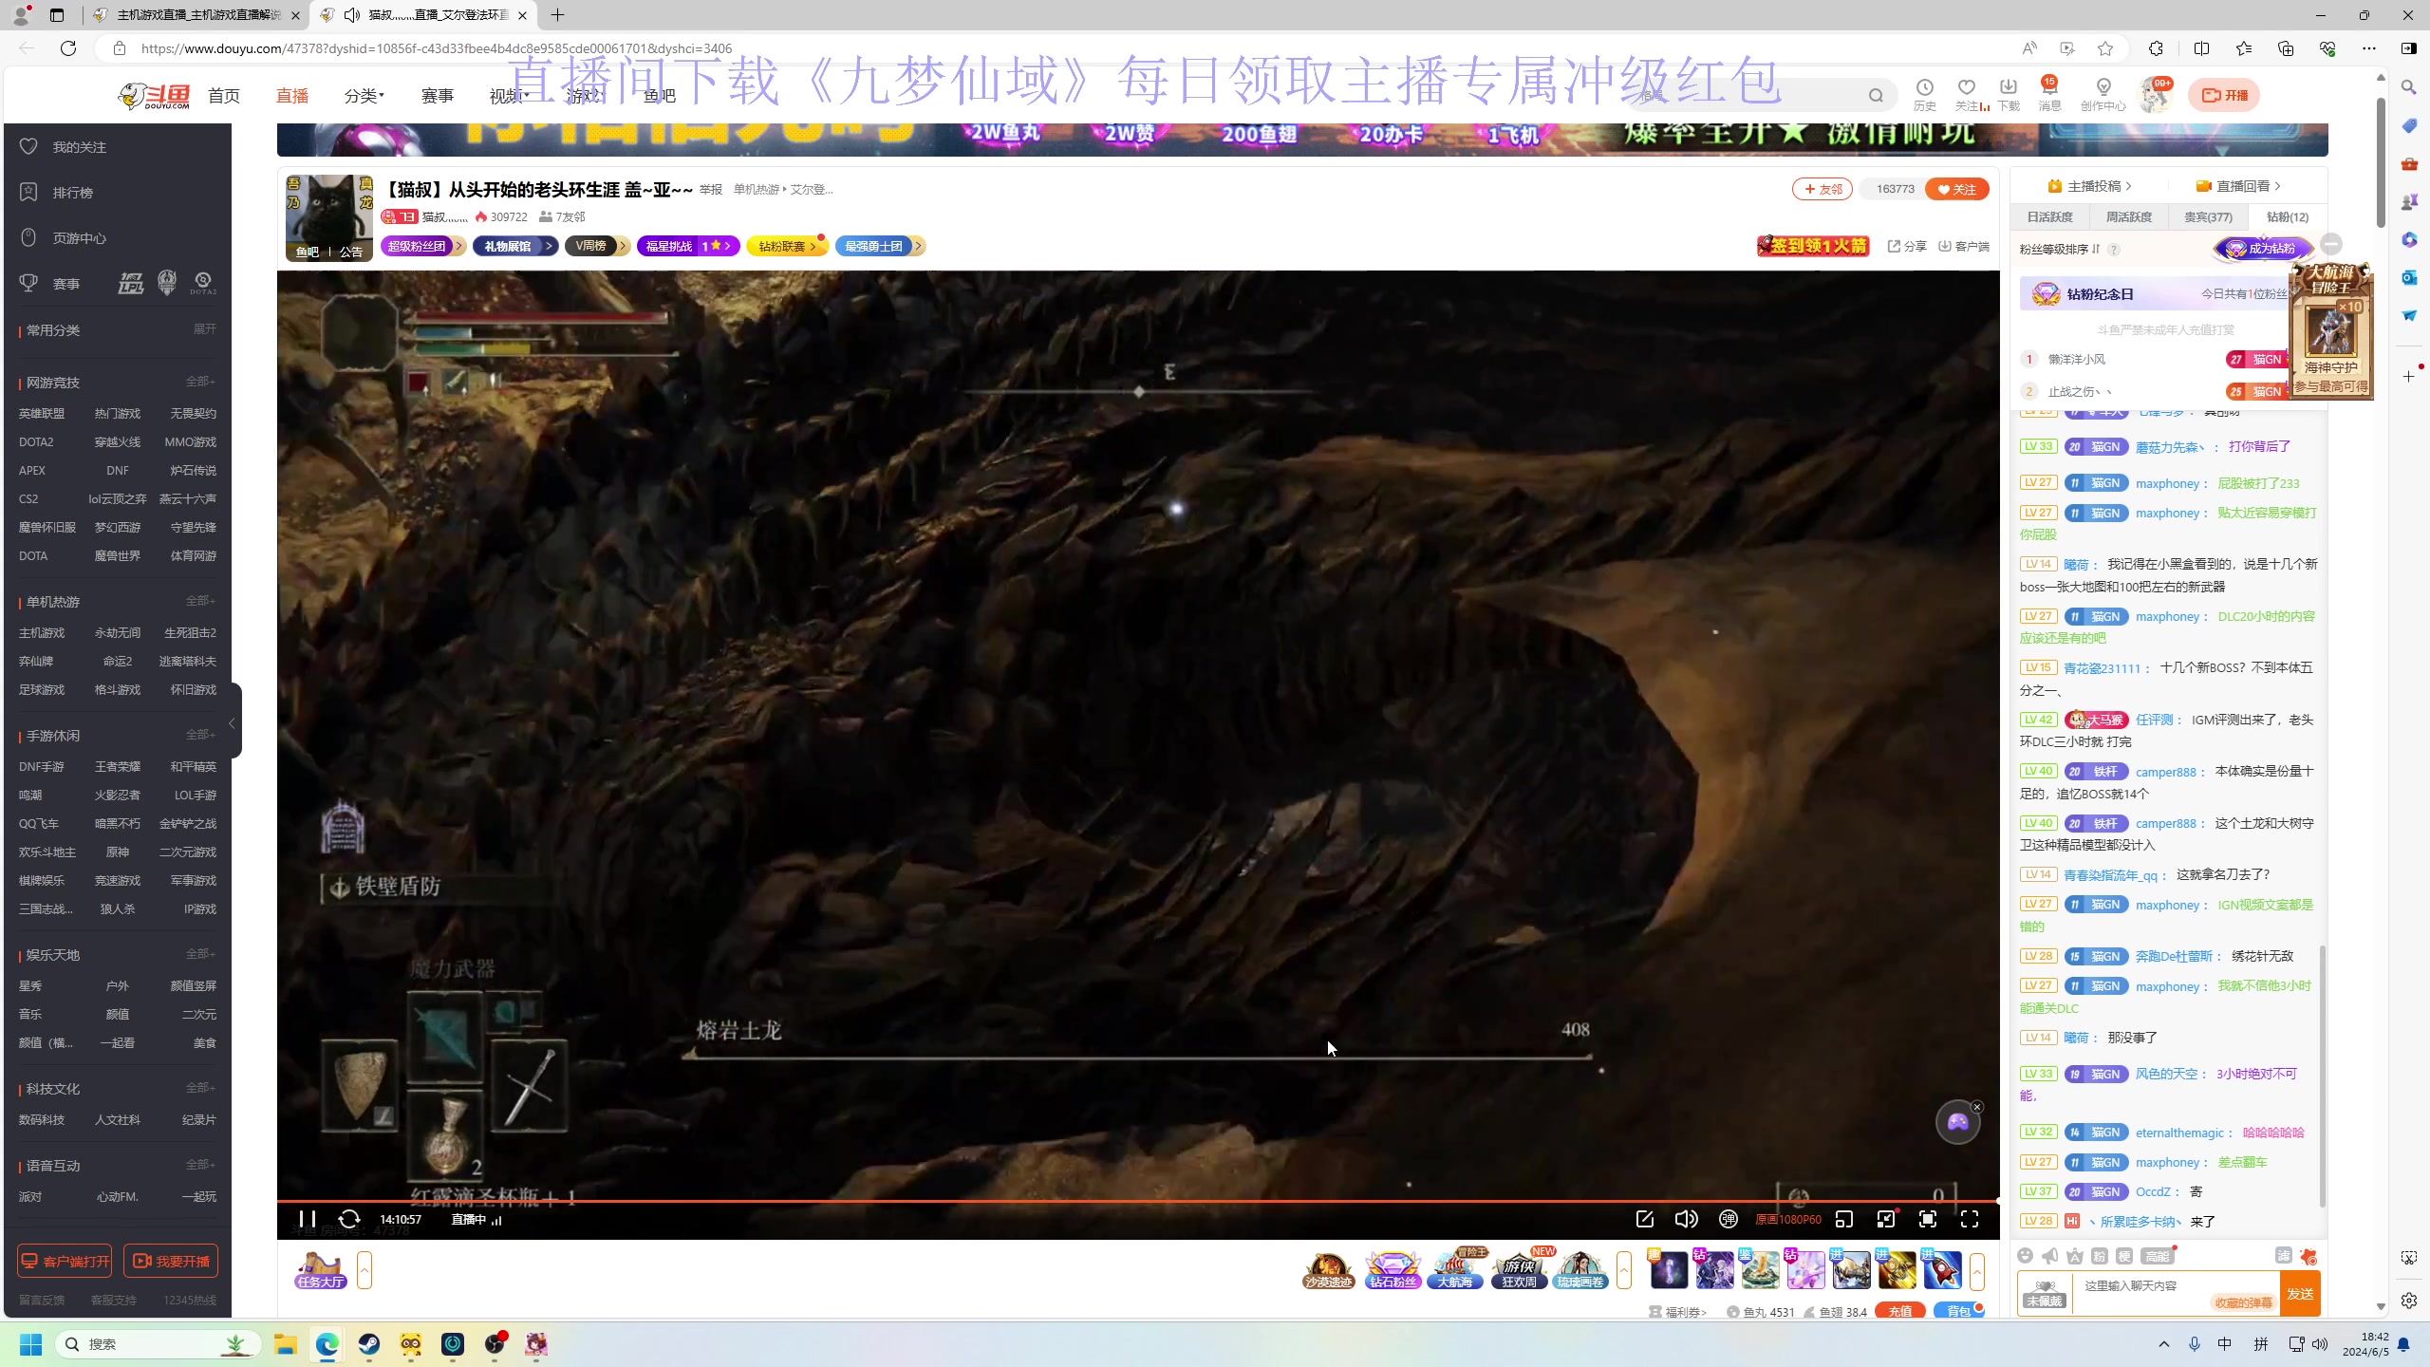Screen dimensions: 2430x1367
Task: Open 收藏的弹幕 saved comments
Action: point(2243,1302)
